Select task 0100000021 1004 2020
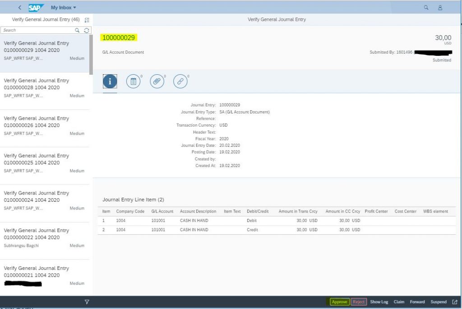The height and width of the screenshot is (309, 462). 45,278
